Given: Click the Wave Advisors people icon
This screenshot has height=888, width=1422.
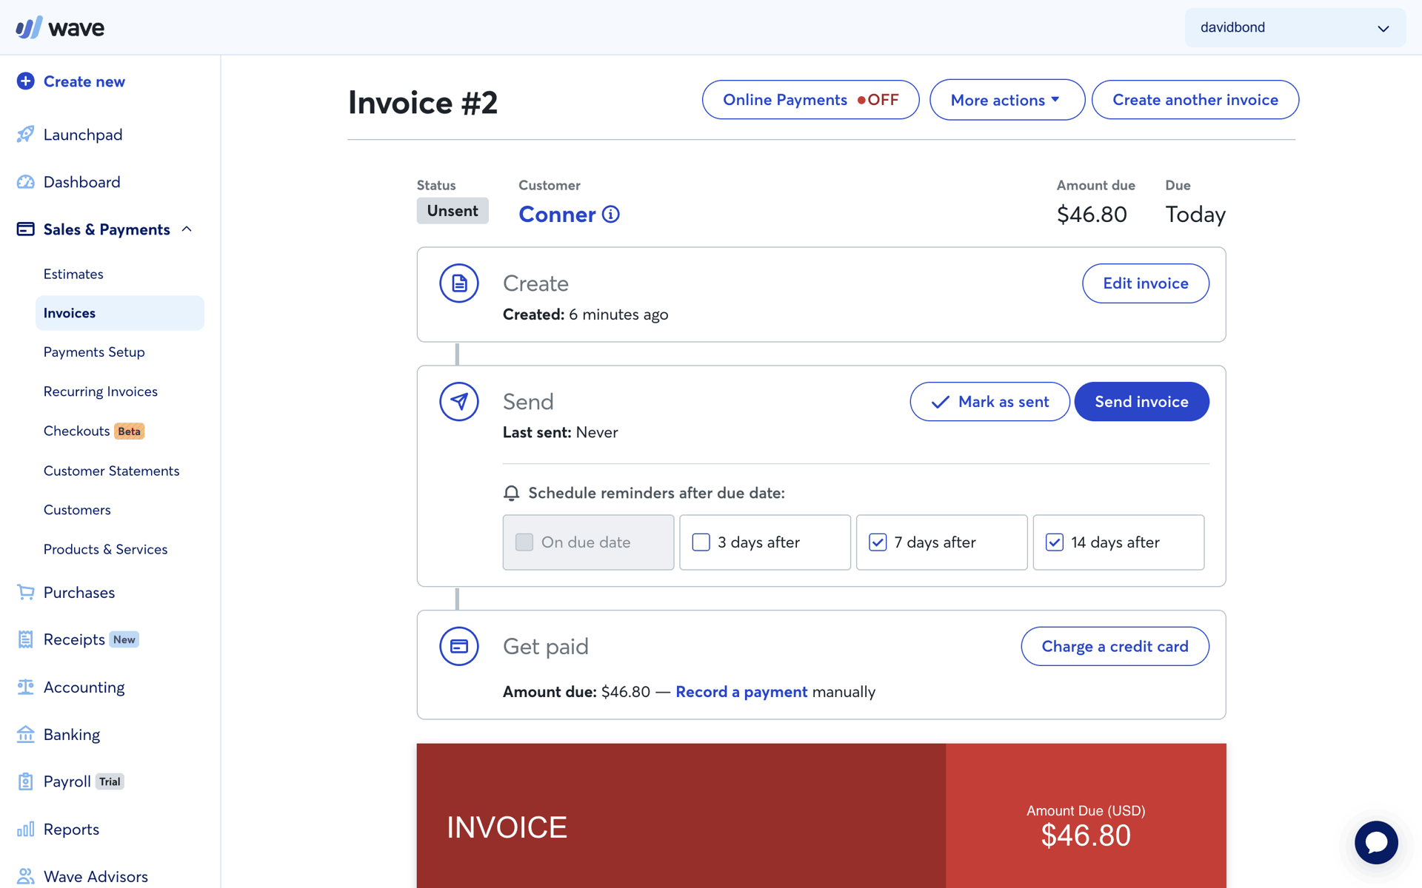Looking at the screenshot, I should [x=25, y=876].
